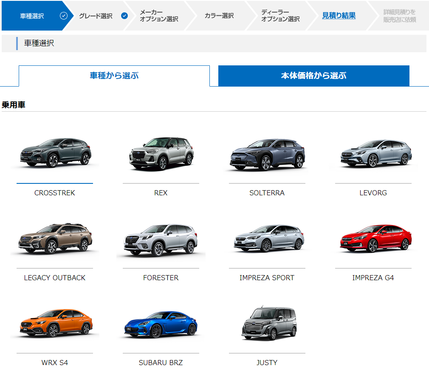
Task: Click the checkmark icon beside 車種選択 step
Action: coord(63,16)
